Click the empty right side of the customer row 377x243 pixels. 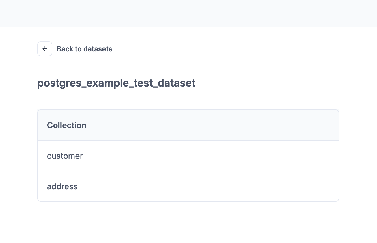pos(274,156)
